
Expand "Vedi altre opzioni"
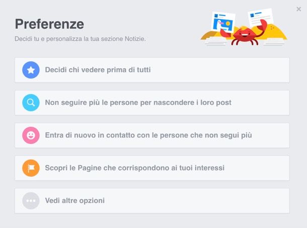point(152,201)
